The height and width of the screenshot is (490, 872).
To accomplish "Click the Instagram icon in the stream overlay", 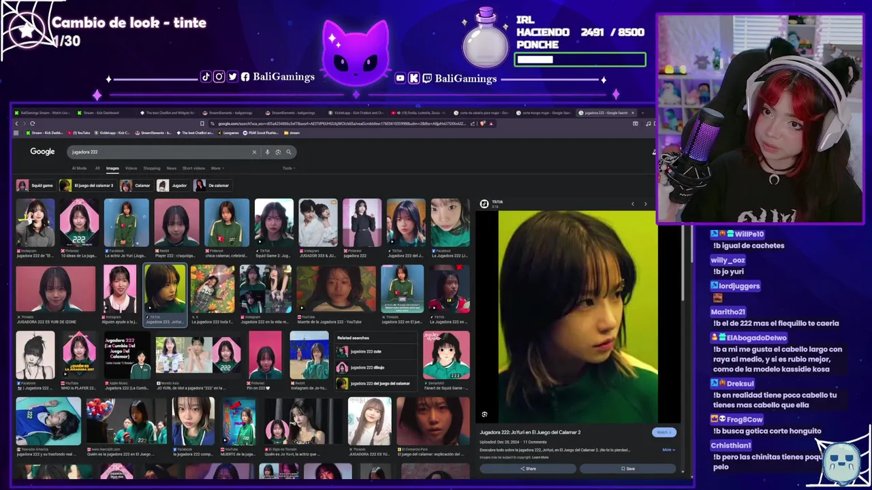I will [219, 77].
